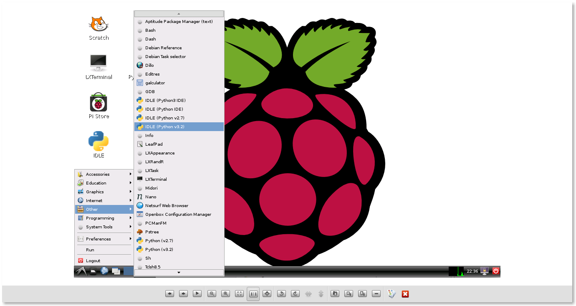Image resolution: width=576 pixels, height=306 pixels.
Task: Zoom in on the raspberry image
Action: point(225,293)
